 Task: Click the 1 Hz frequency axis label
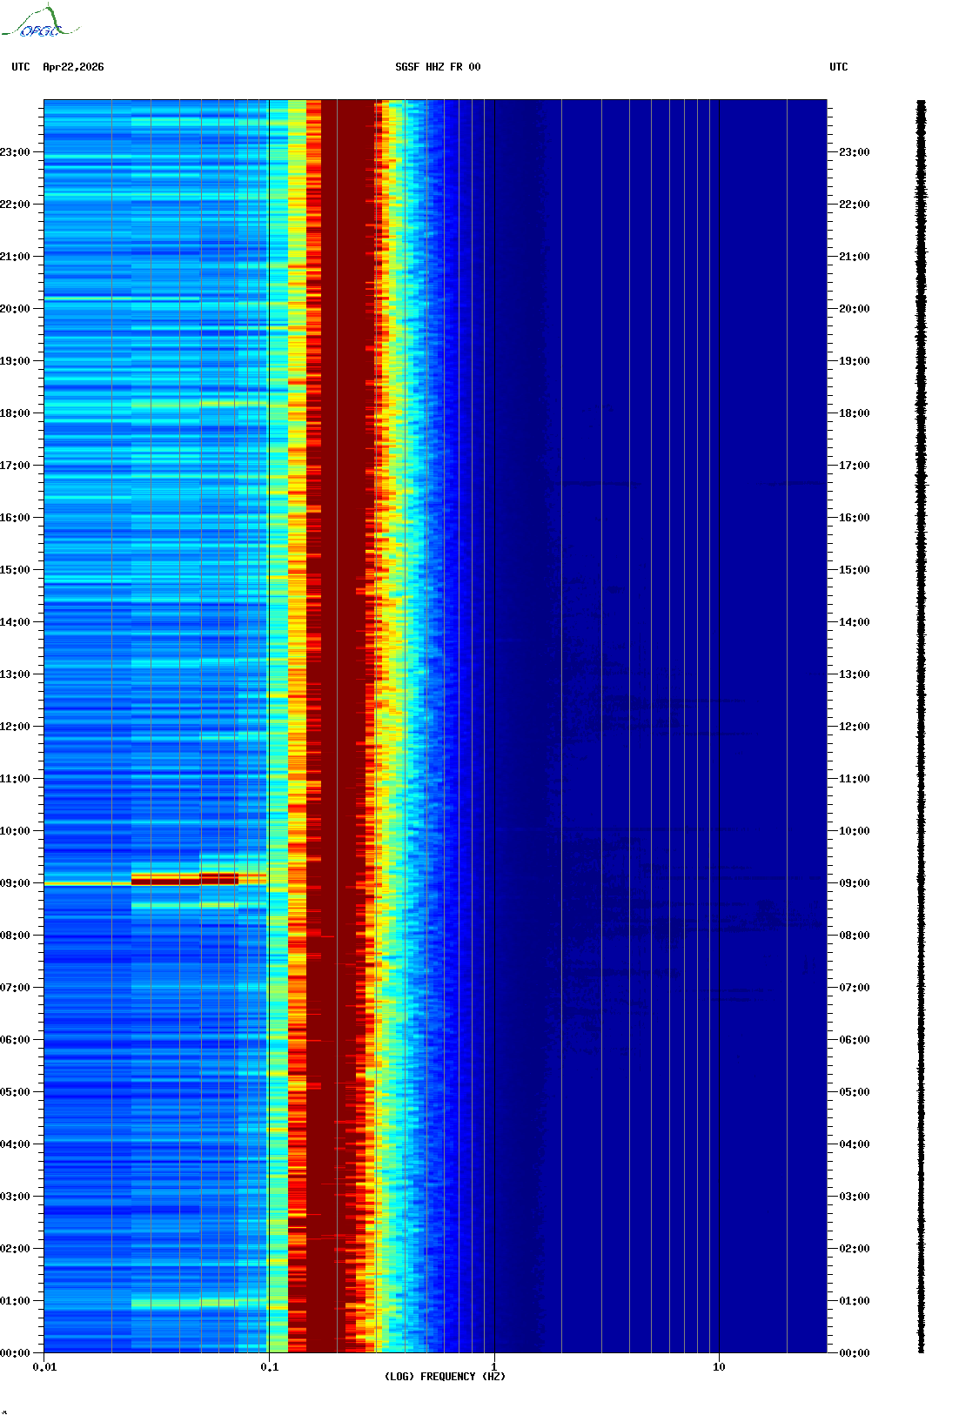494,1367
